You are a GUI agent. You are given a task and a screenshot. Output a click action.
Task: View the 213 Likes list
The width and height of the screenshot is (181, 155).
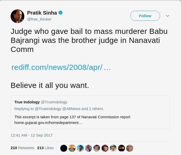(x=45, y=148)
